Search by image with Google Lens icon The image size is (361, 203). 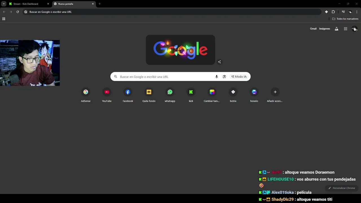click(x=224, y=77)
